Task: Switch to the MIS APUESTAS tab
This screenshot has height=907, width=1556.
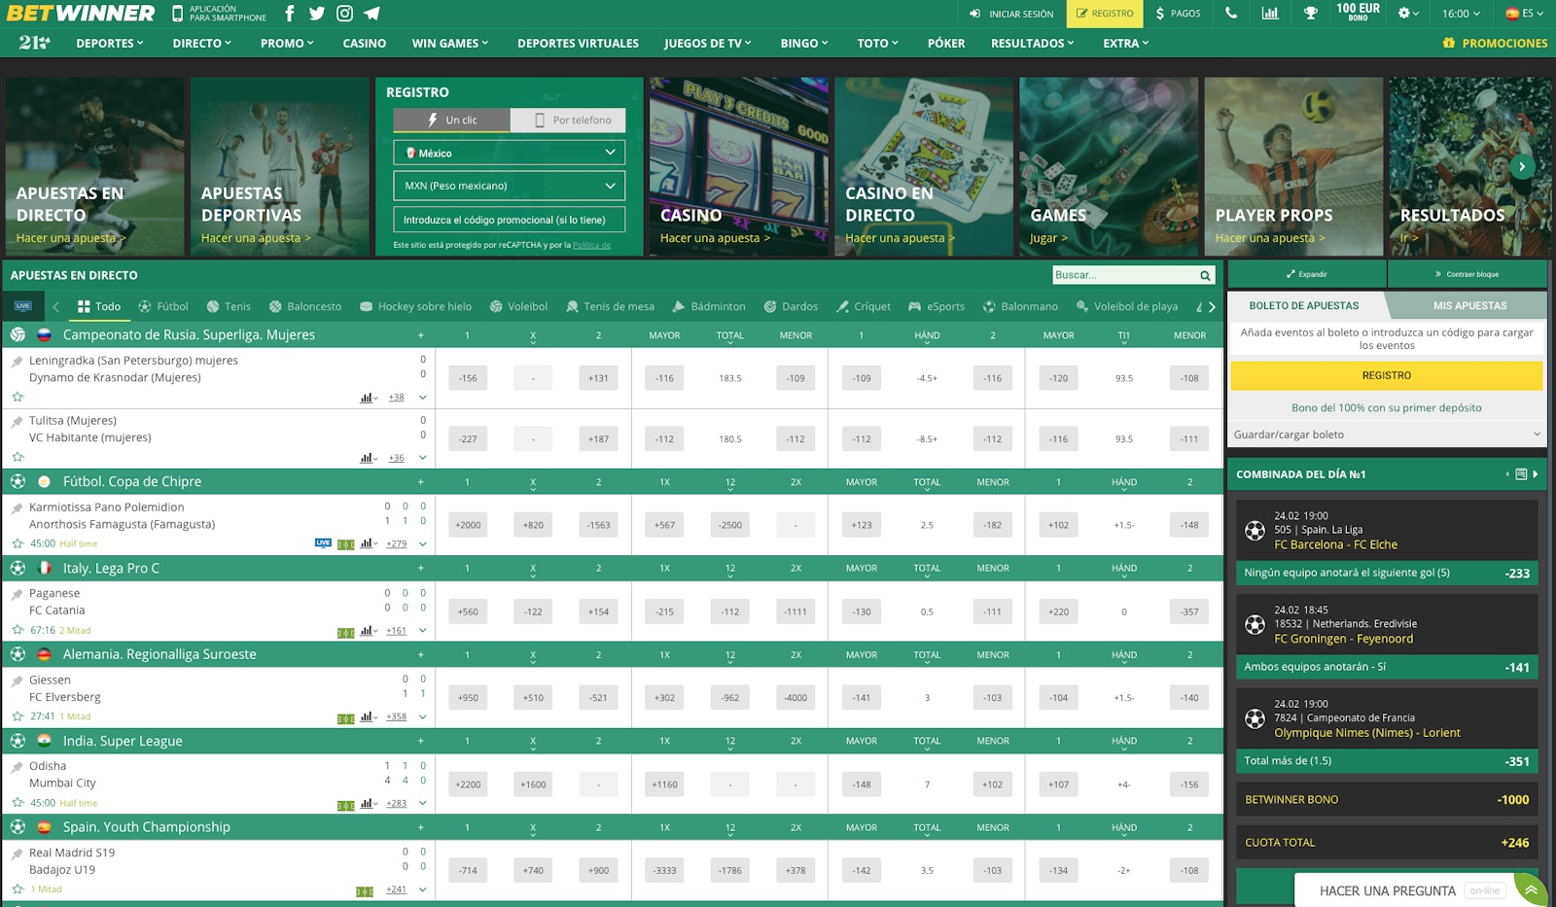Action: 1470,304
